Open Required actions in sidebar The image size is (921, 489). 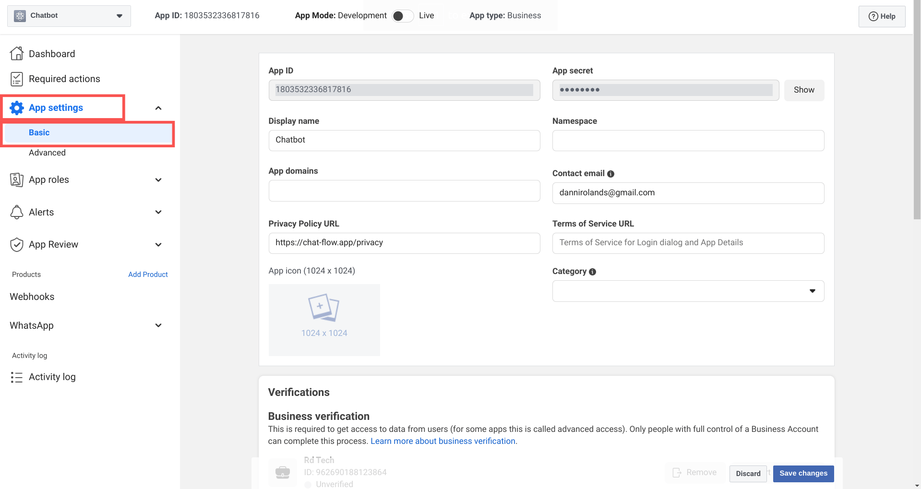(x=64, y=79)
